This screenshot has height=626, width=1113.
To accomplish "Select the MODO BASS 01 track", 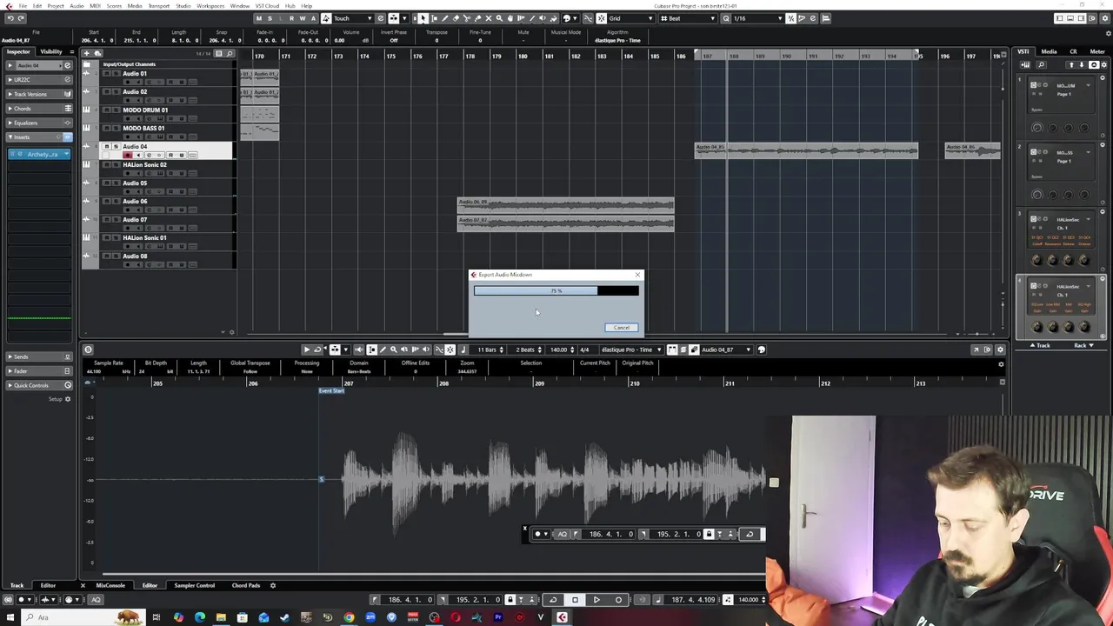I will [143, 129].
